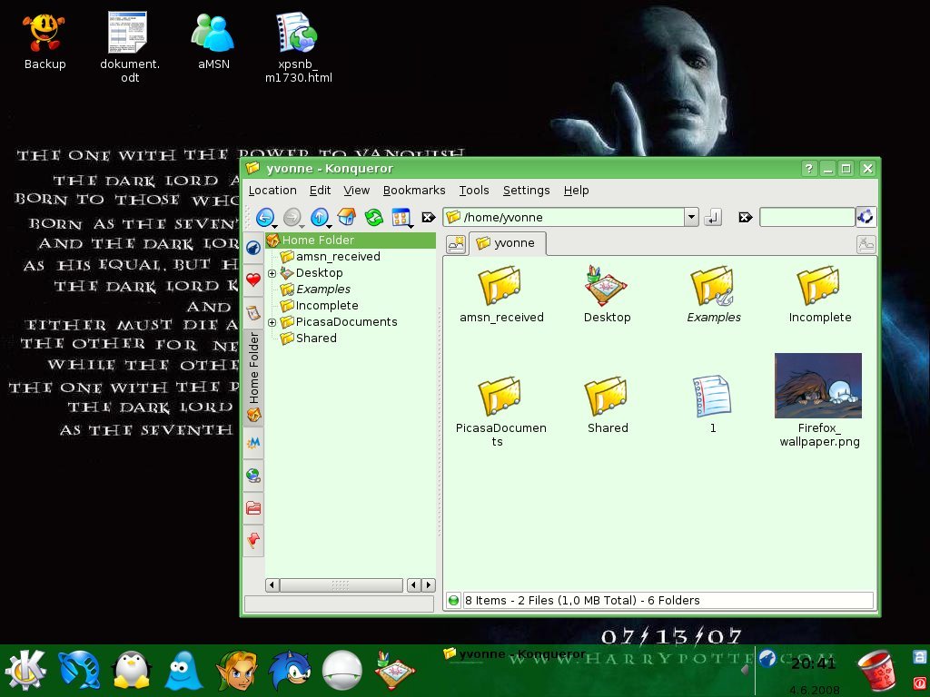Select the document file named 1

712,403
